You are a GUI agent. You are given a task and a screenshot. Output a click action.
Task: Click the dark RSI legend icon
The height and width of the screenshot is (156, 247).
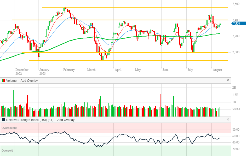3,120
